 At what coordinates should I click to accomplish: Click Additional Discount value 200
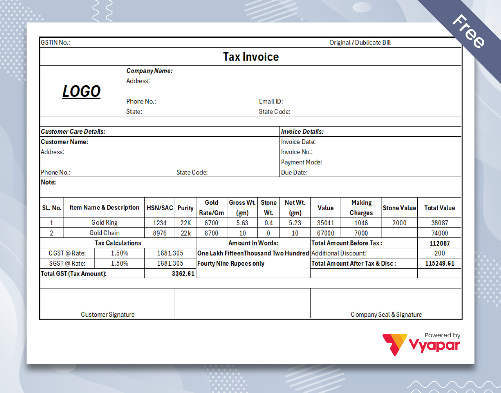440,253
